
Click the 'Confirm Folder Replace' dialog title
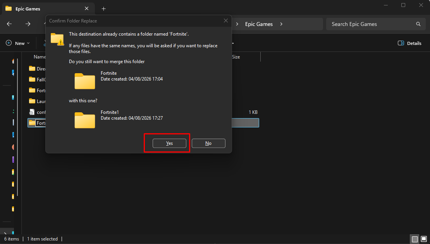click(73, 21)
